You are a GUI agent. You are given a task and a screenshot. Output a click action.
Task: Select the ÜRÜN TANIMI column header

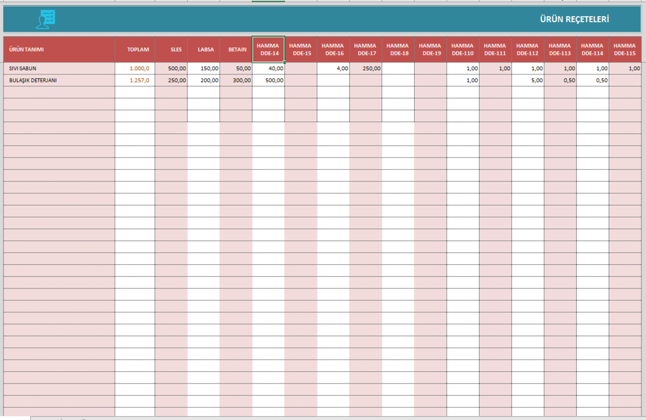coord(59,49)
